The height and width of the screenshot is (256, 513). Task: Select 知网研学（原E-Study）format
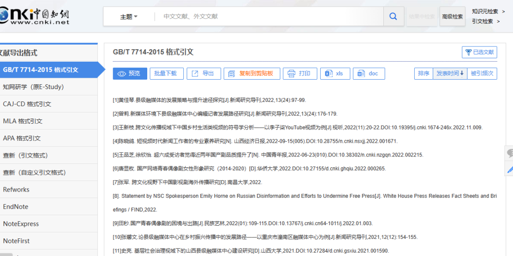point(49,87)
